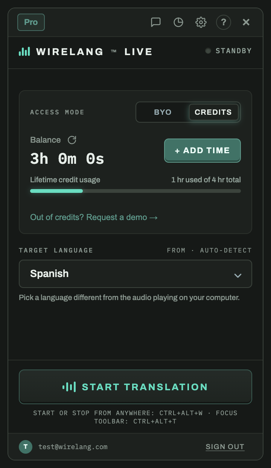Open the Spanish target language dropdown
Image resolution: width=271 pixels, height=468 pixels.
tap(135, 274)
